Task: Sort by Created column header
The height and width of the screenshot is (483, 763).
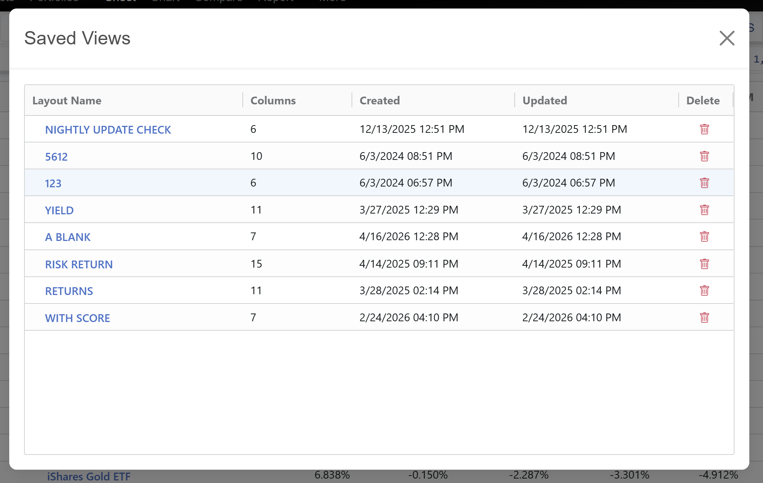Action: point(380,100)
